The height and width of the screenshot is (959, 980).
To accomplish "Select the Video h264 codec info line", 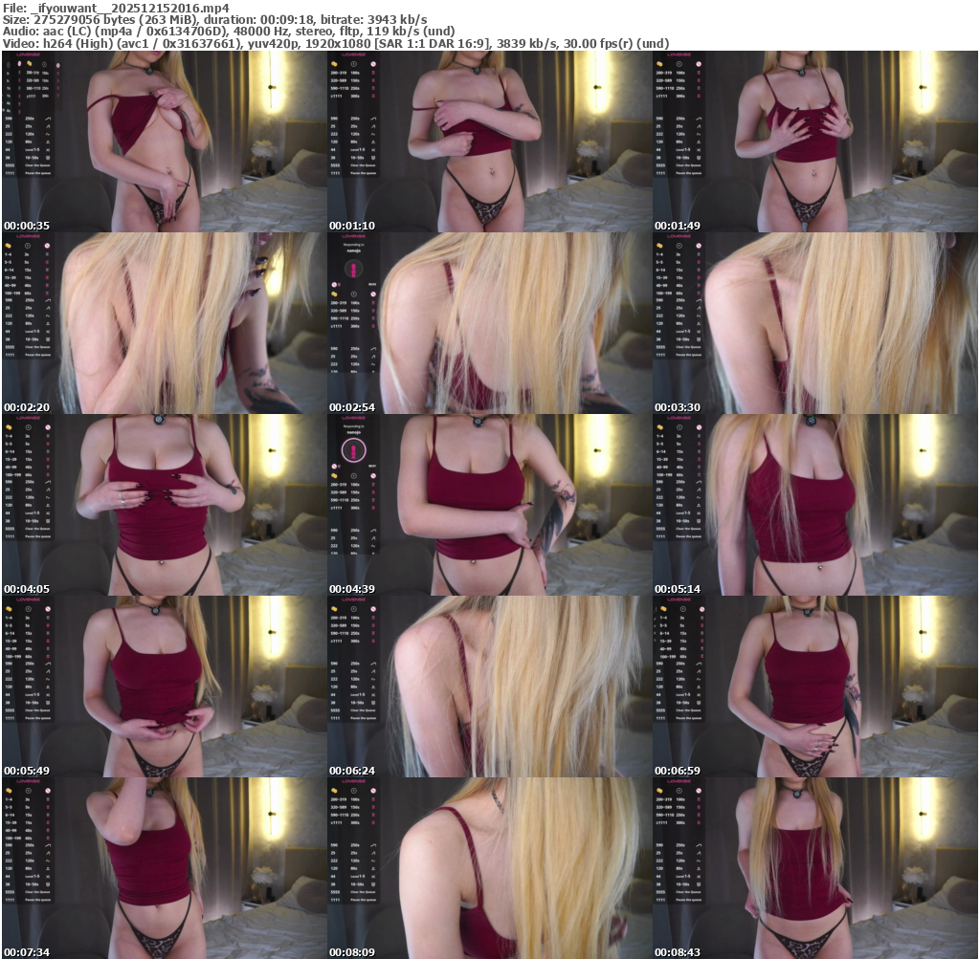I will click(x=336, y=43).
